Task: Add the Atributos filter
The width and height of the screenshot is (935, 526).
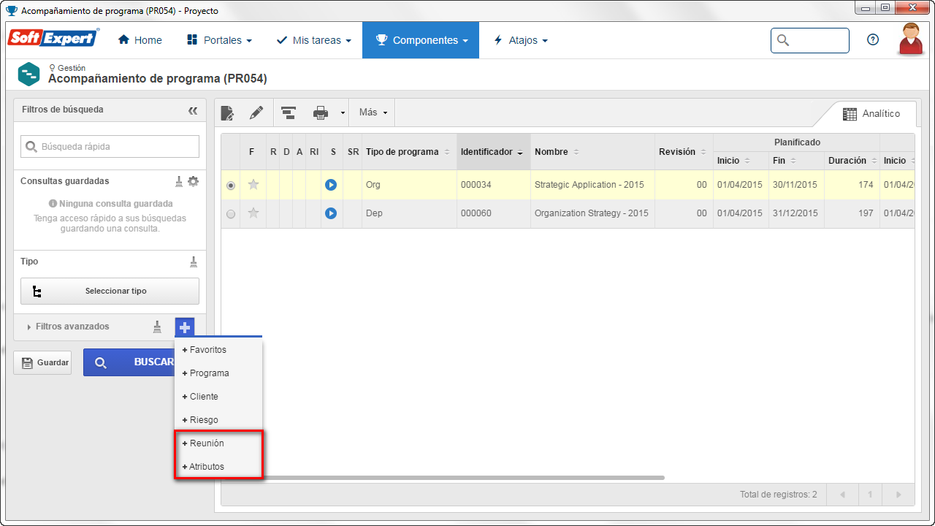Action: point(218,467)
